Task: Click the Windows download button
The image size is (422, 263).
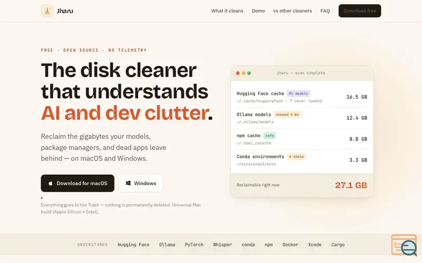Action: 140,183
